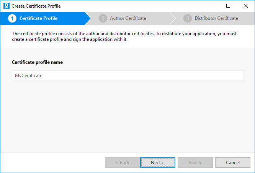Minimize the Create Certificate Profile window

click(211, 6)
